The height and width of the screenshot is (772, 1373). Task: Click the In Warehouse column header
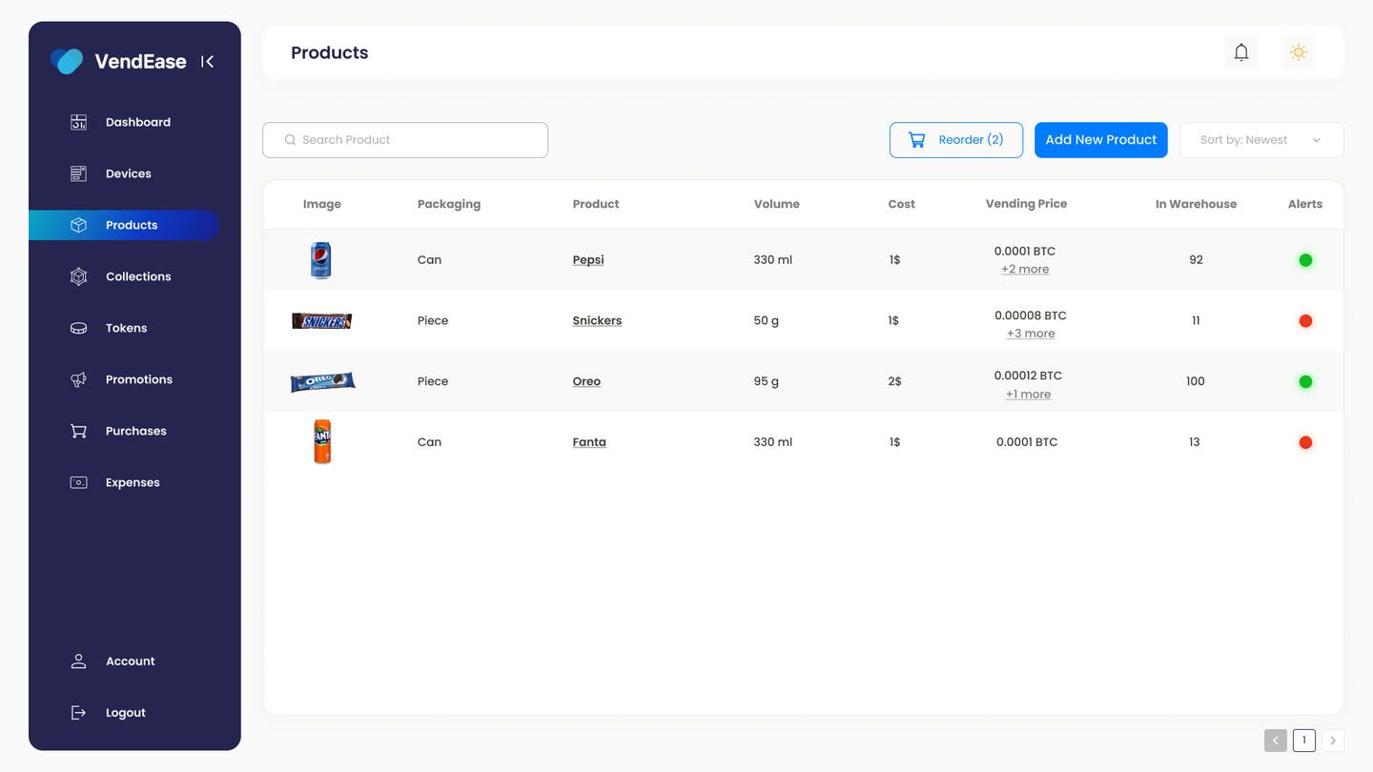(1196, 204)
